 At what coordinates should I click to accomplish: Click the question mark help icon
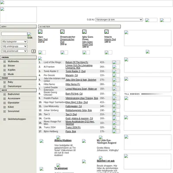pyautogui.click(x=33, y=51)
